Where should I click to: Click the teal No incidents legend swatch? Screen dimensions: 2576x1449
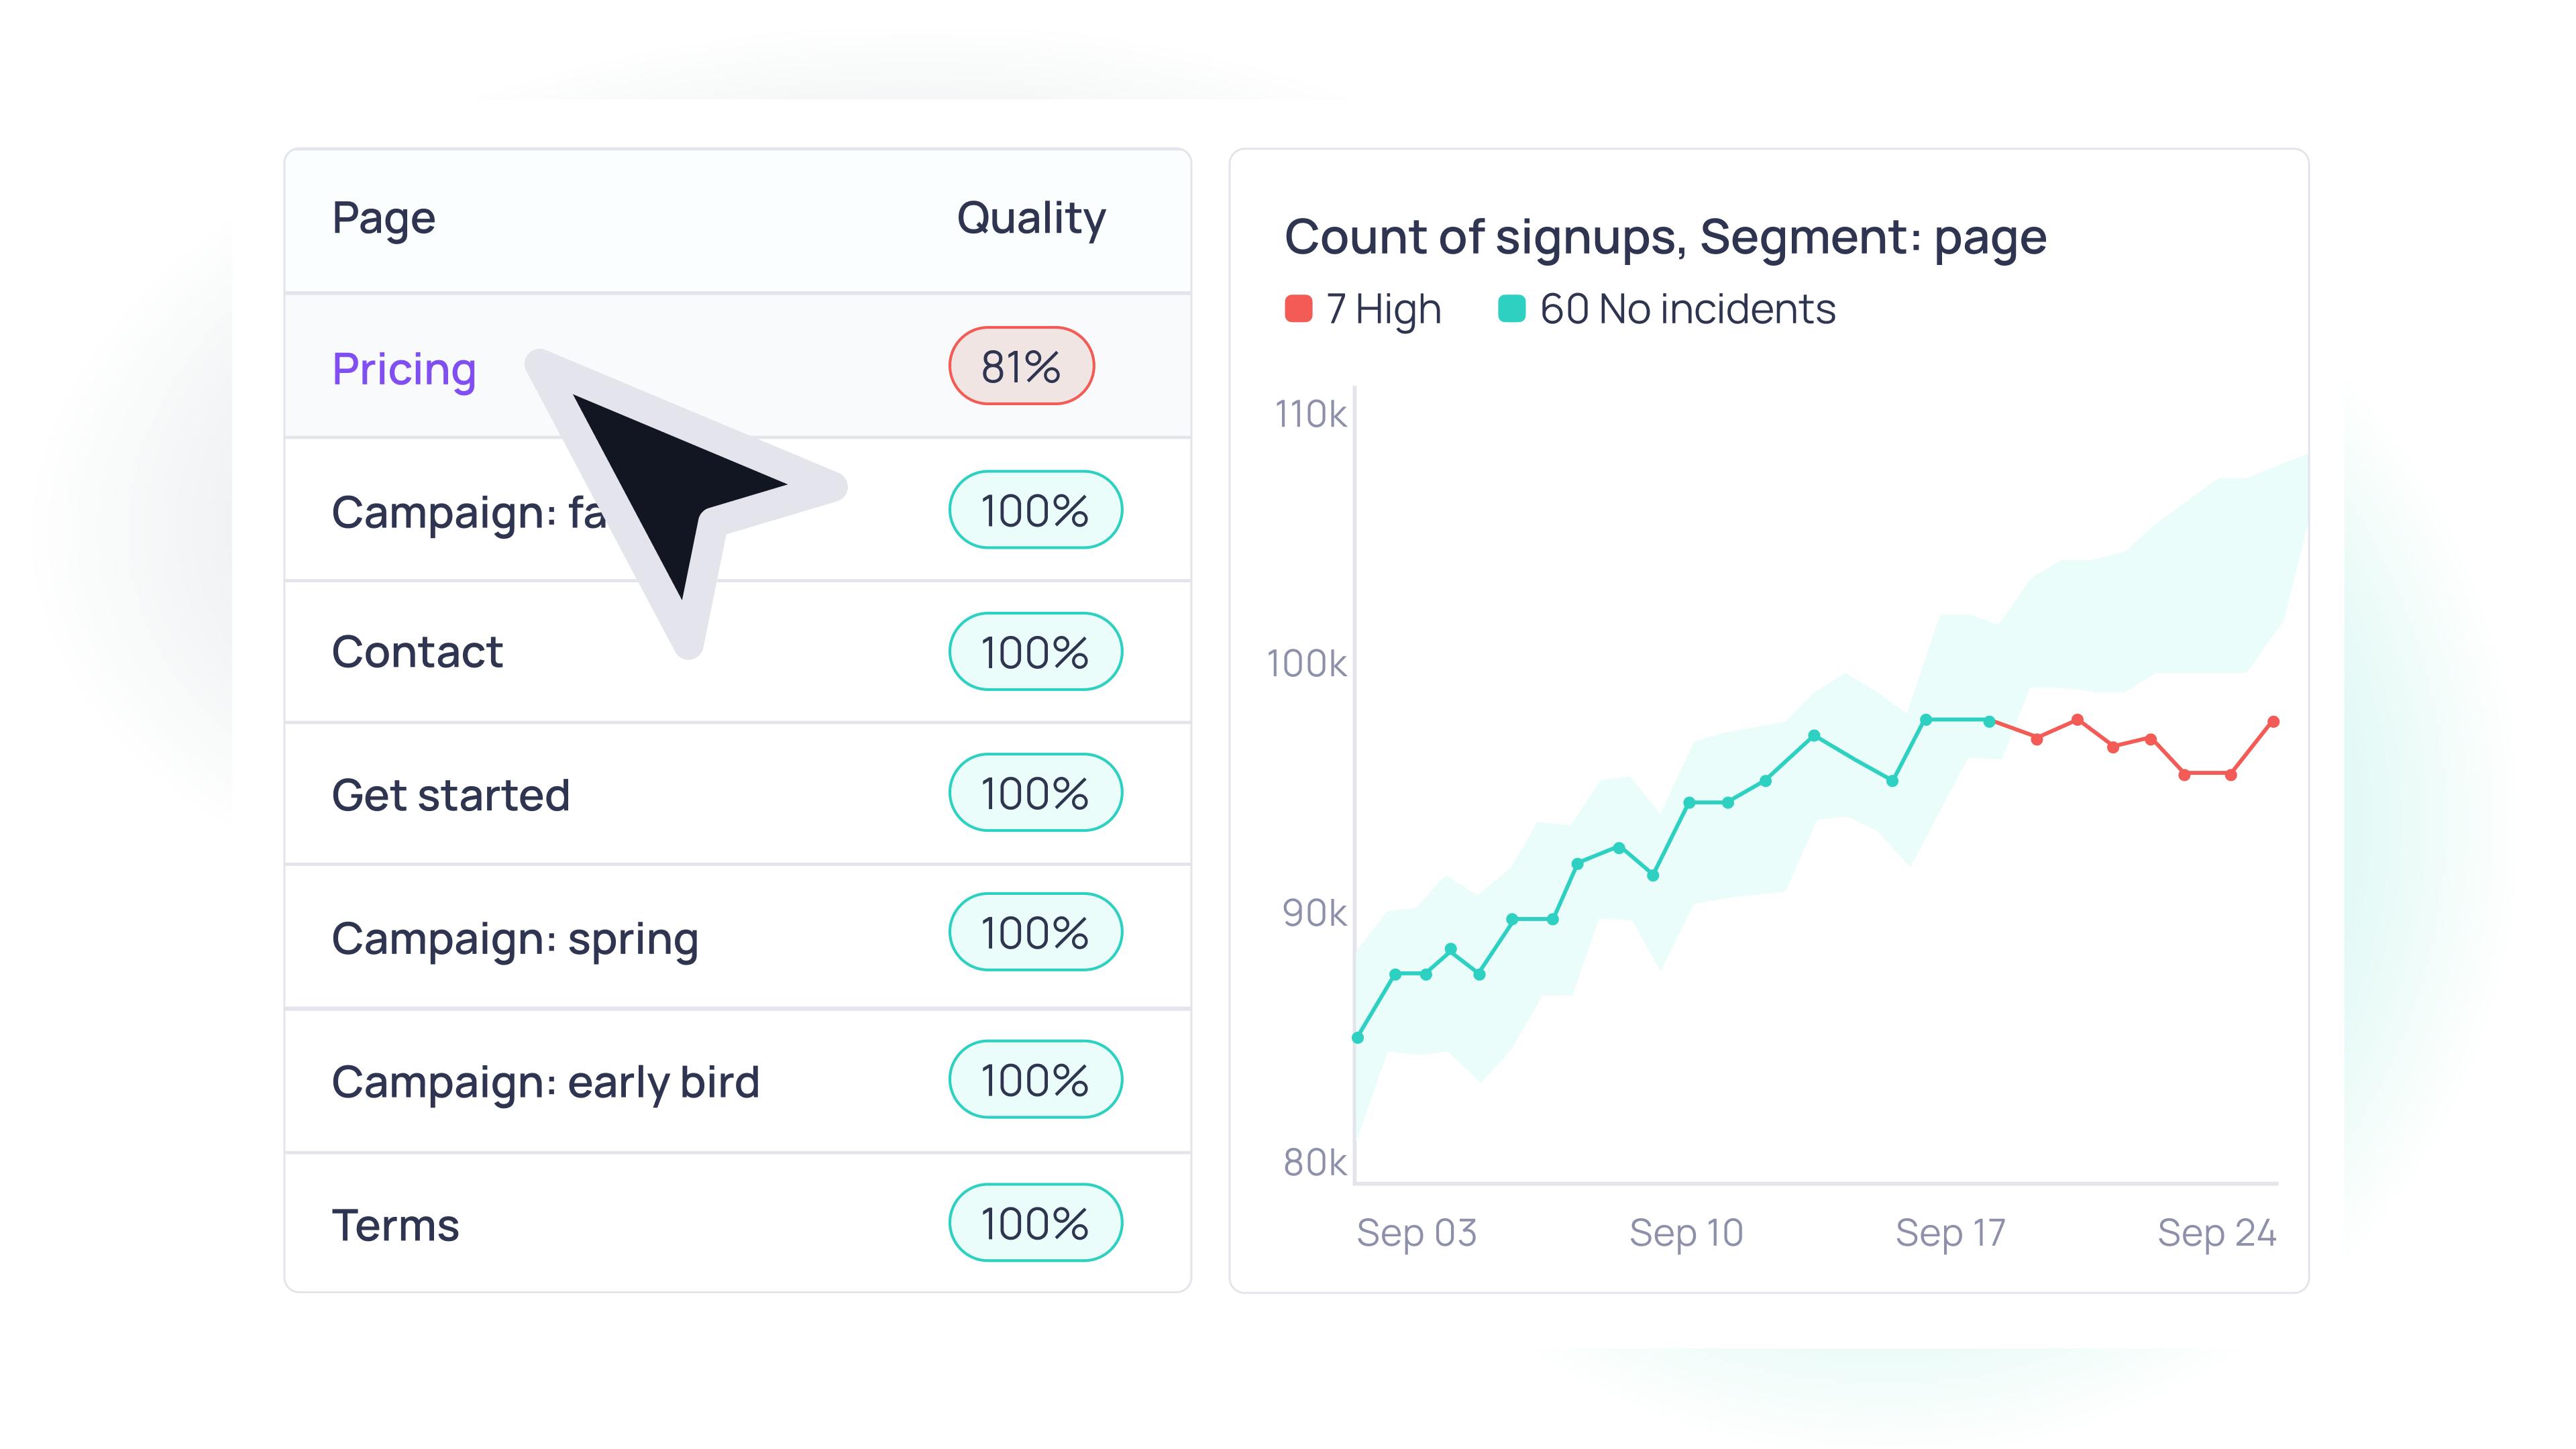(x=1511, y=309)
